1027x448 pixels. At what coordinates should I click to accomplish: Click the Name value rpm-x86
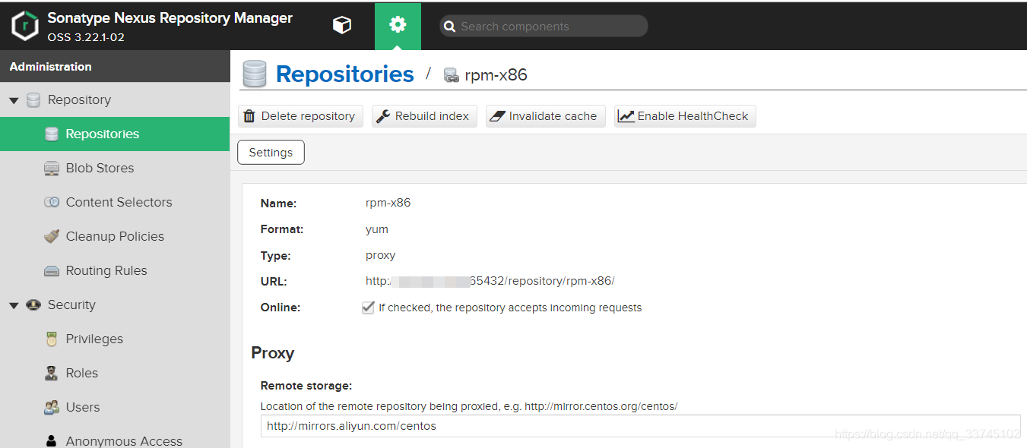click(x=388, y=203)
